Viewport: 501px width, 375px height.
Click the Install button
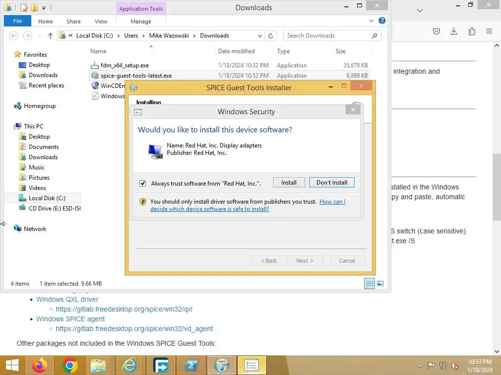(289, 183)
